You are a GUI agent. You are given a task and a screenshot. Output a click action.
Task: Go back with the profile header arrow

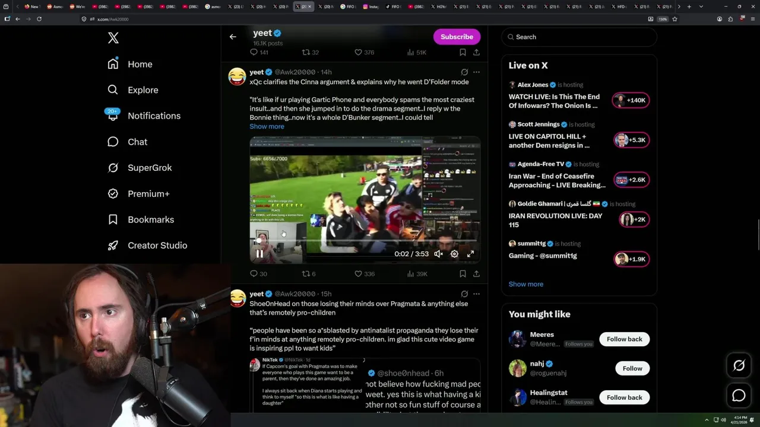(233, 37)
